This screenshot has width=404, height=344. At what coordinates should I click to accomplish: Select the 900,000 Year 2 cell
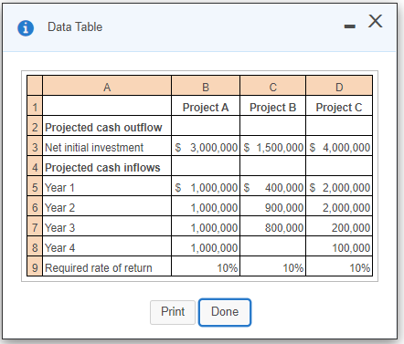(x=273, y=206)
